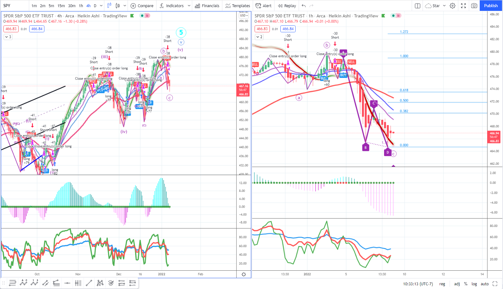The height and width of the screenshot is (289, 503).
Task: Open the chart layout split selector
Action: click(x=418, y=6)
